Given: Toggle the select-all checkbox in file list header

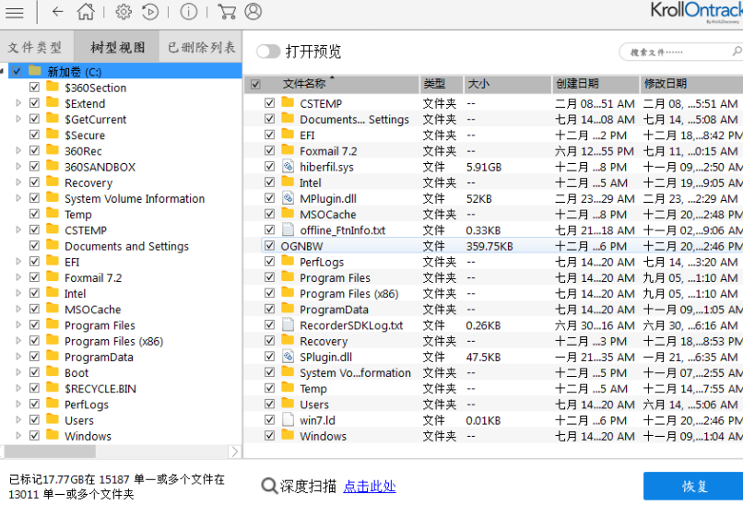Looking at the screenshot, I should tap(255, 84).
